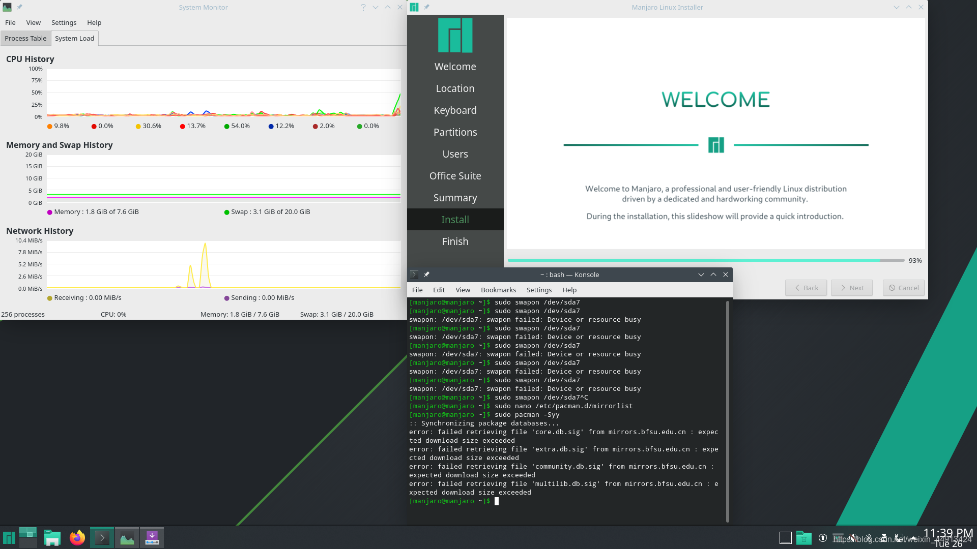Image resolution: width=977 pixels, height=549 pixels.
Task: Select the Finish step in installer sidebar
Action: [455, 241]
